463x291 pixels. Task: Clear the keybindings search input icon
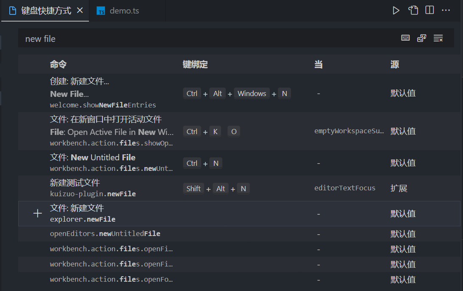click(438, 38)
